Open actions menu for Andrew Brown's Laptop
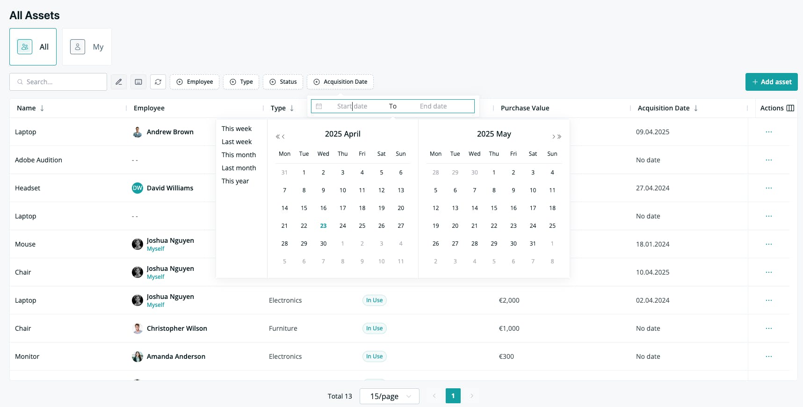Screen dimensions: 803x407 (x=769, y=132)
